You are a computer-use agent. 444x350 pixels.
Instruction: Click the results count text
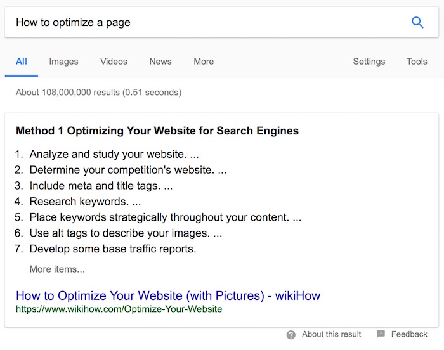point(98,93)
